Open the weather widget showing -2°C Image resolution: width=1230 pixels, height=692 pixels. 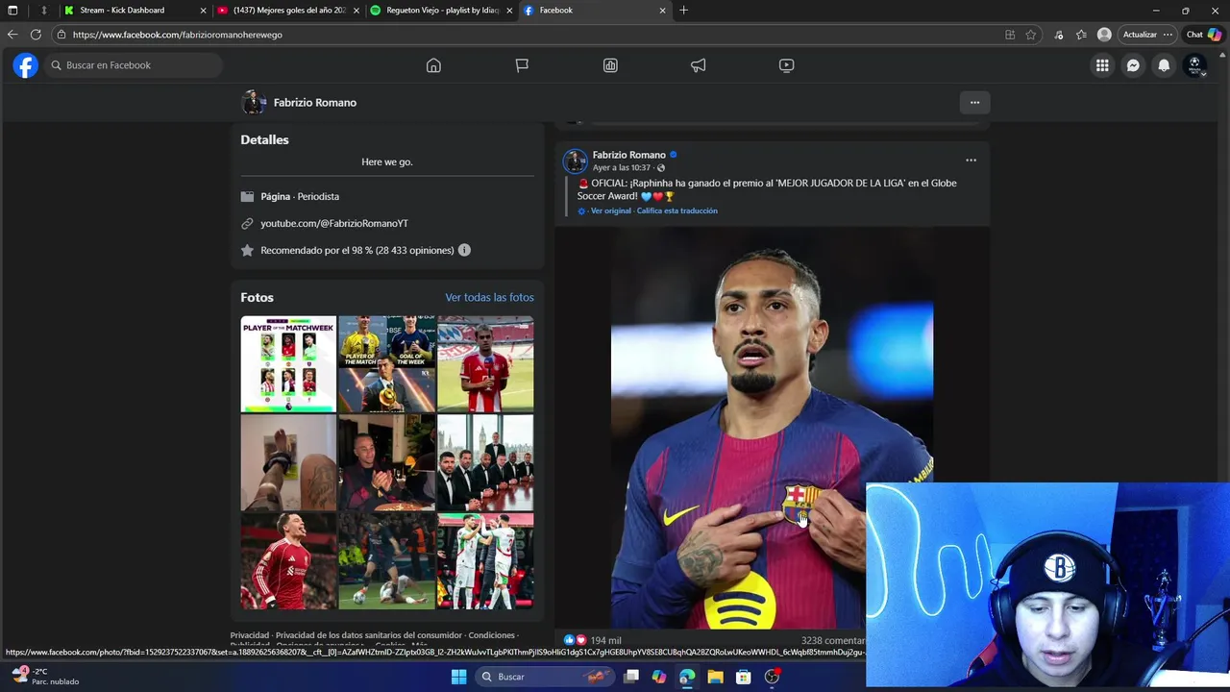click(46, 677)
